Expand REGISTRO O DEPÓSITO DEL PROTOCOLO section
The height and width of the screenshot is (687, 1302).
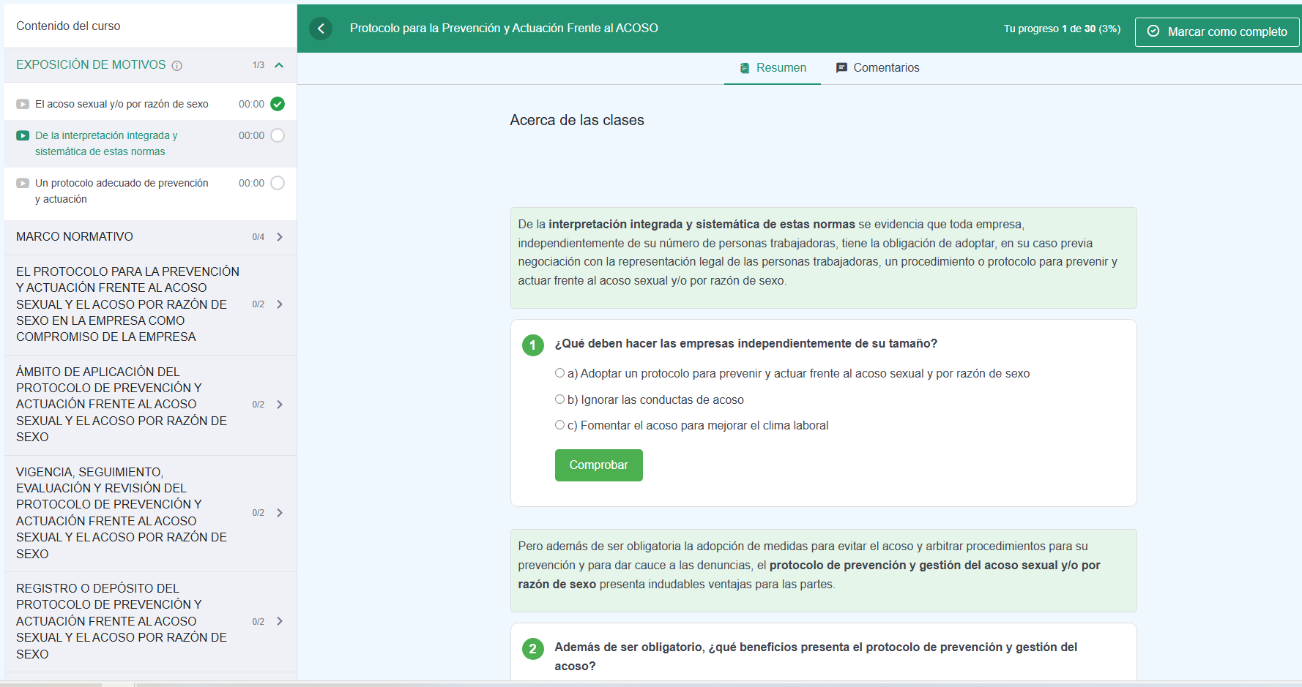280,621
